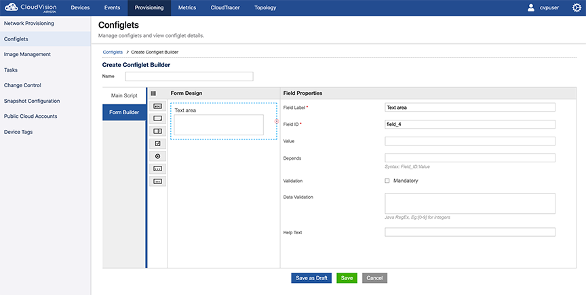Click the Field Properties header text
This screenshot has width=586, height=295.
point(302,93)
